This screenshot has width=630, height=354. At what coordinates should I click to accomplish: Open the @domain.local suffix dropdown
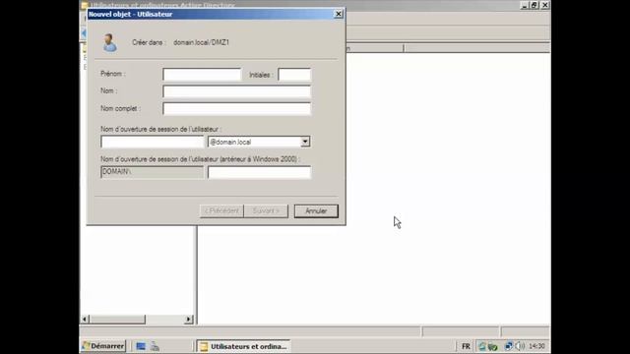coord(305,142)
